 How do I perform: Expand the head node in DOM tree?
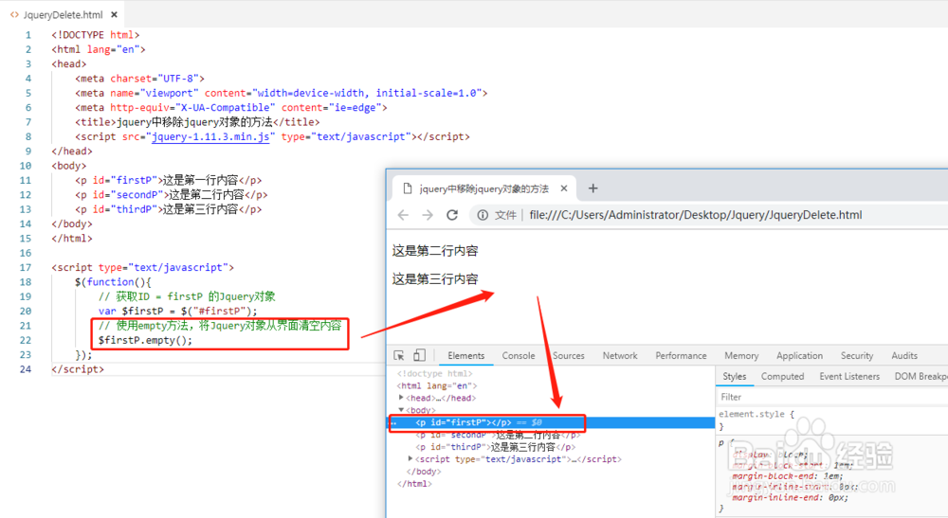click(x=401, y=397)
